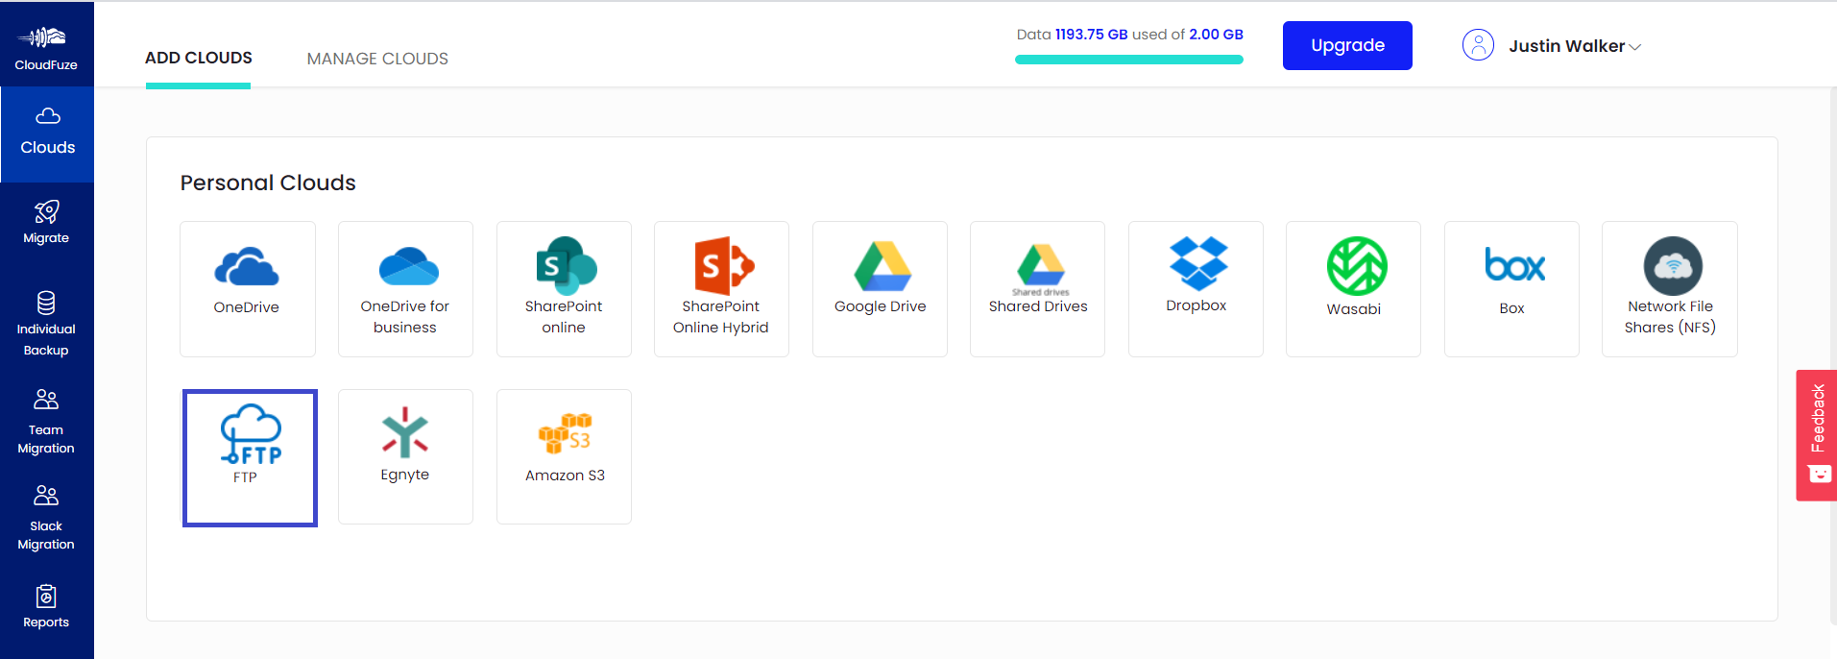Select the OneDrive cloud card
1837x659 pixels.
pos(248,289)
